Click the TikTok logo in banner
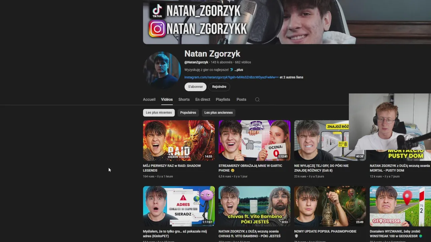The width and height of the screenshot is (431, 242). 157,10
